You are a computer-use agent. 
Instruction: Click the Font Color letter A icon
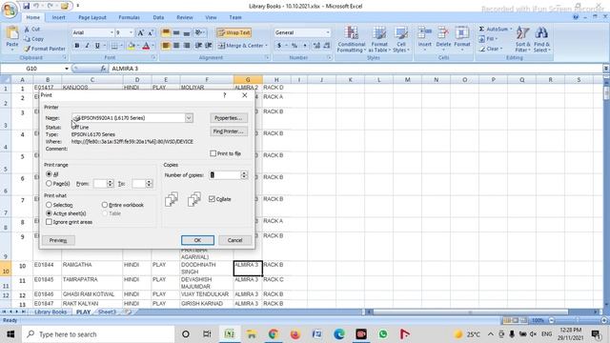[146, 46]
